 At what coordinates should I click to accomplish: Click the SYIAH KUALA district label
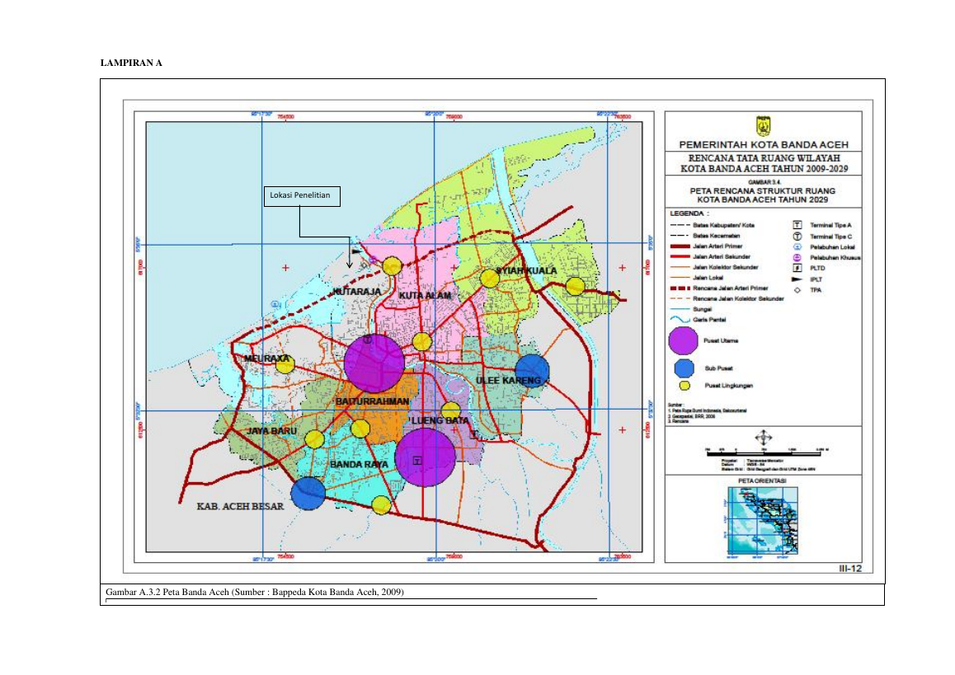coord(526,270)
